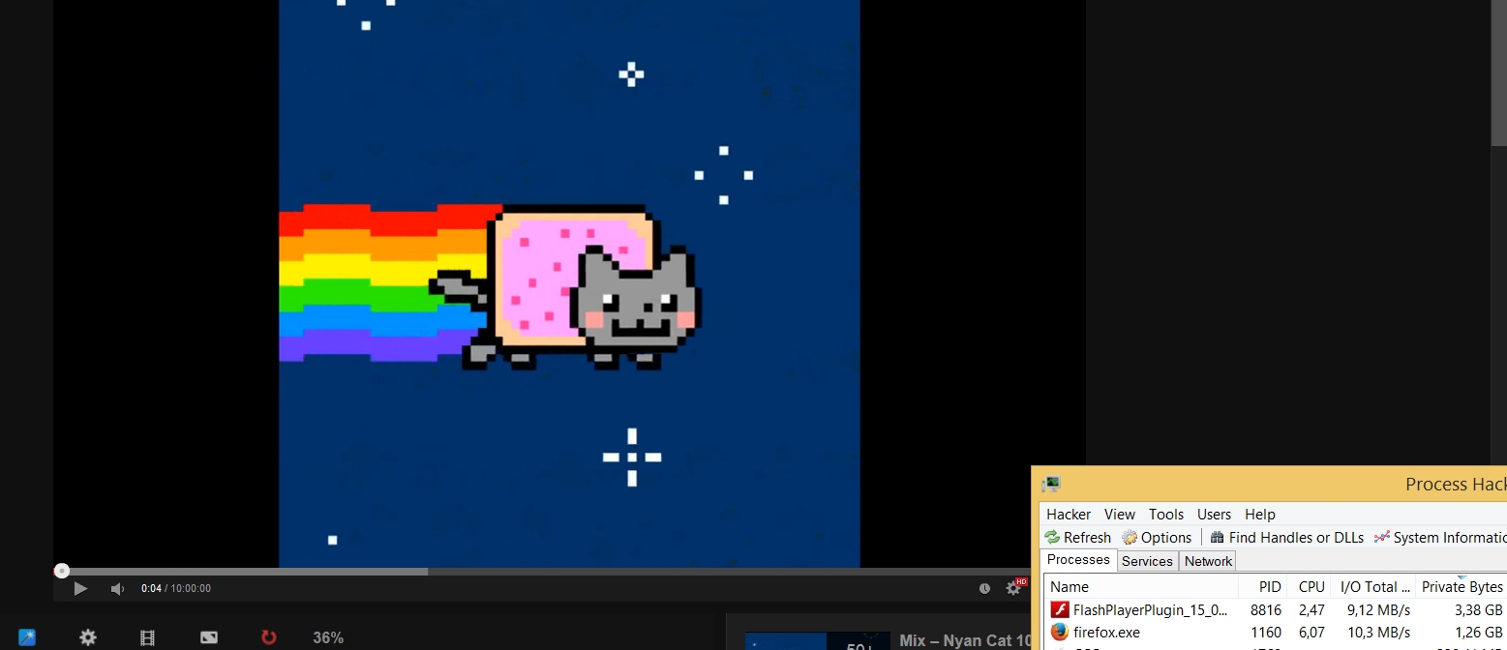
Task: Click the 1160 PID cell
Action: pyautogui.click(x=1266, y=632)
